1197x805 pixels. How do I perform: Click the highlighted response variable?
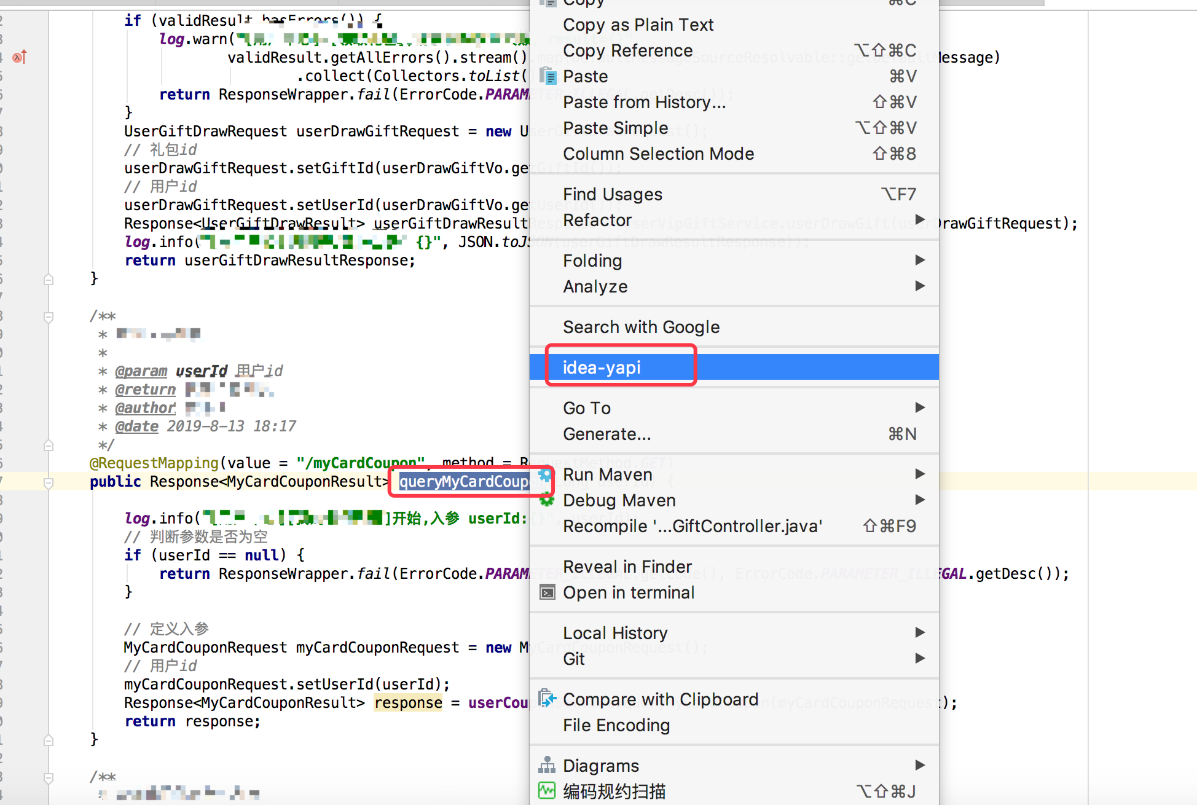click(408, 702)
